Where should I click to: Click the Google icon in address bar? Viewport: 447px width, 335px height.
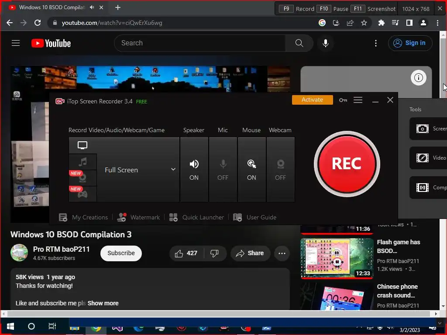coord(322,23)
